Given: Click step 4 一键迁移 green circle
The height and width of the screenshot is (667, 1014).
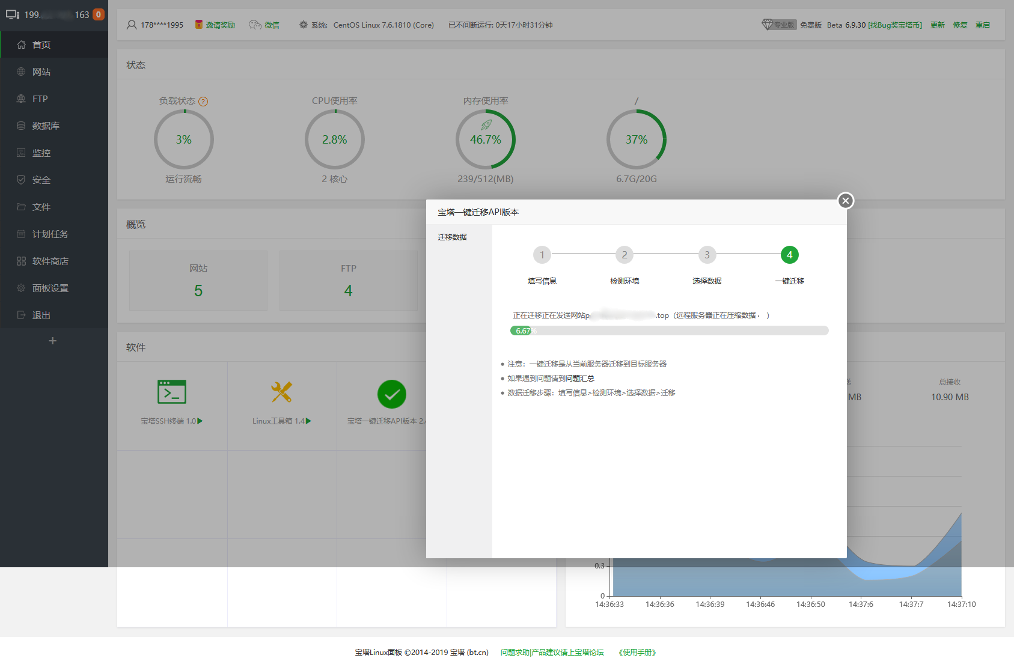Looking at the screenshot, I should [x=790, y=255].
